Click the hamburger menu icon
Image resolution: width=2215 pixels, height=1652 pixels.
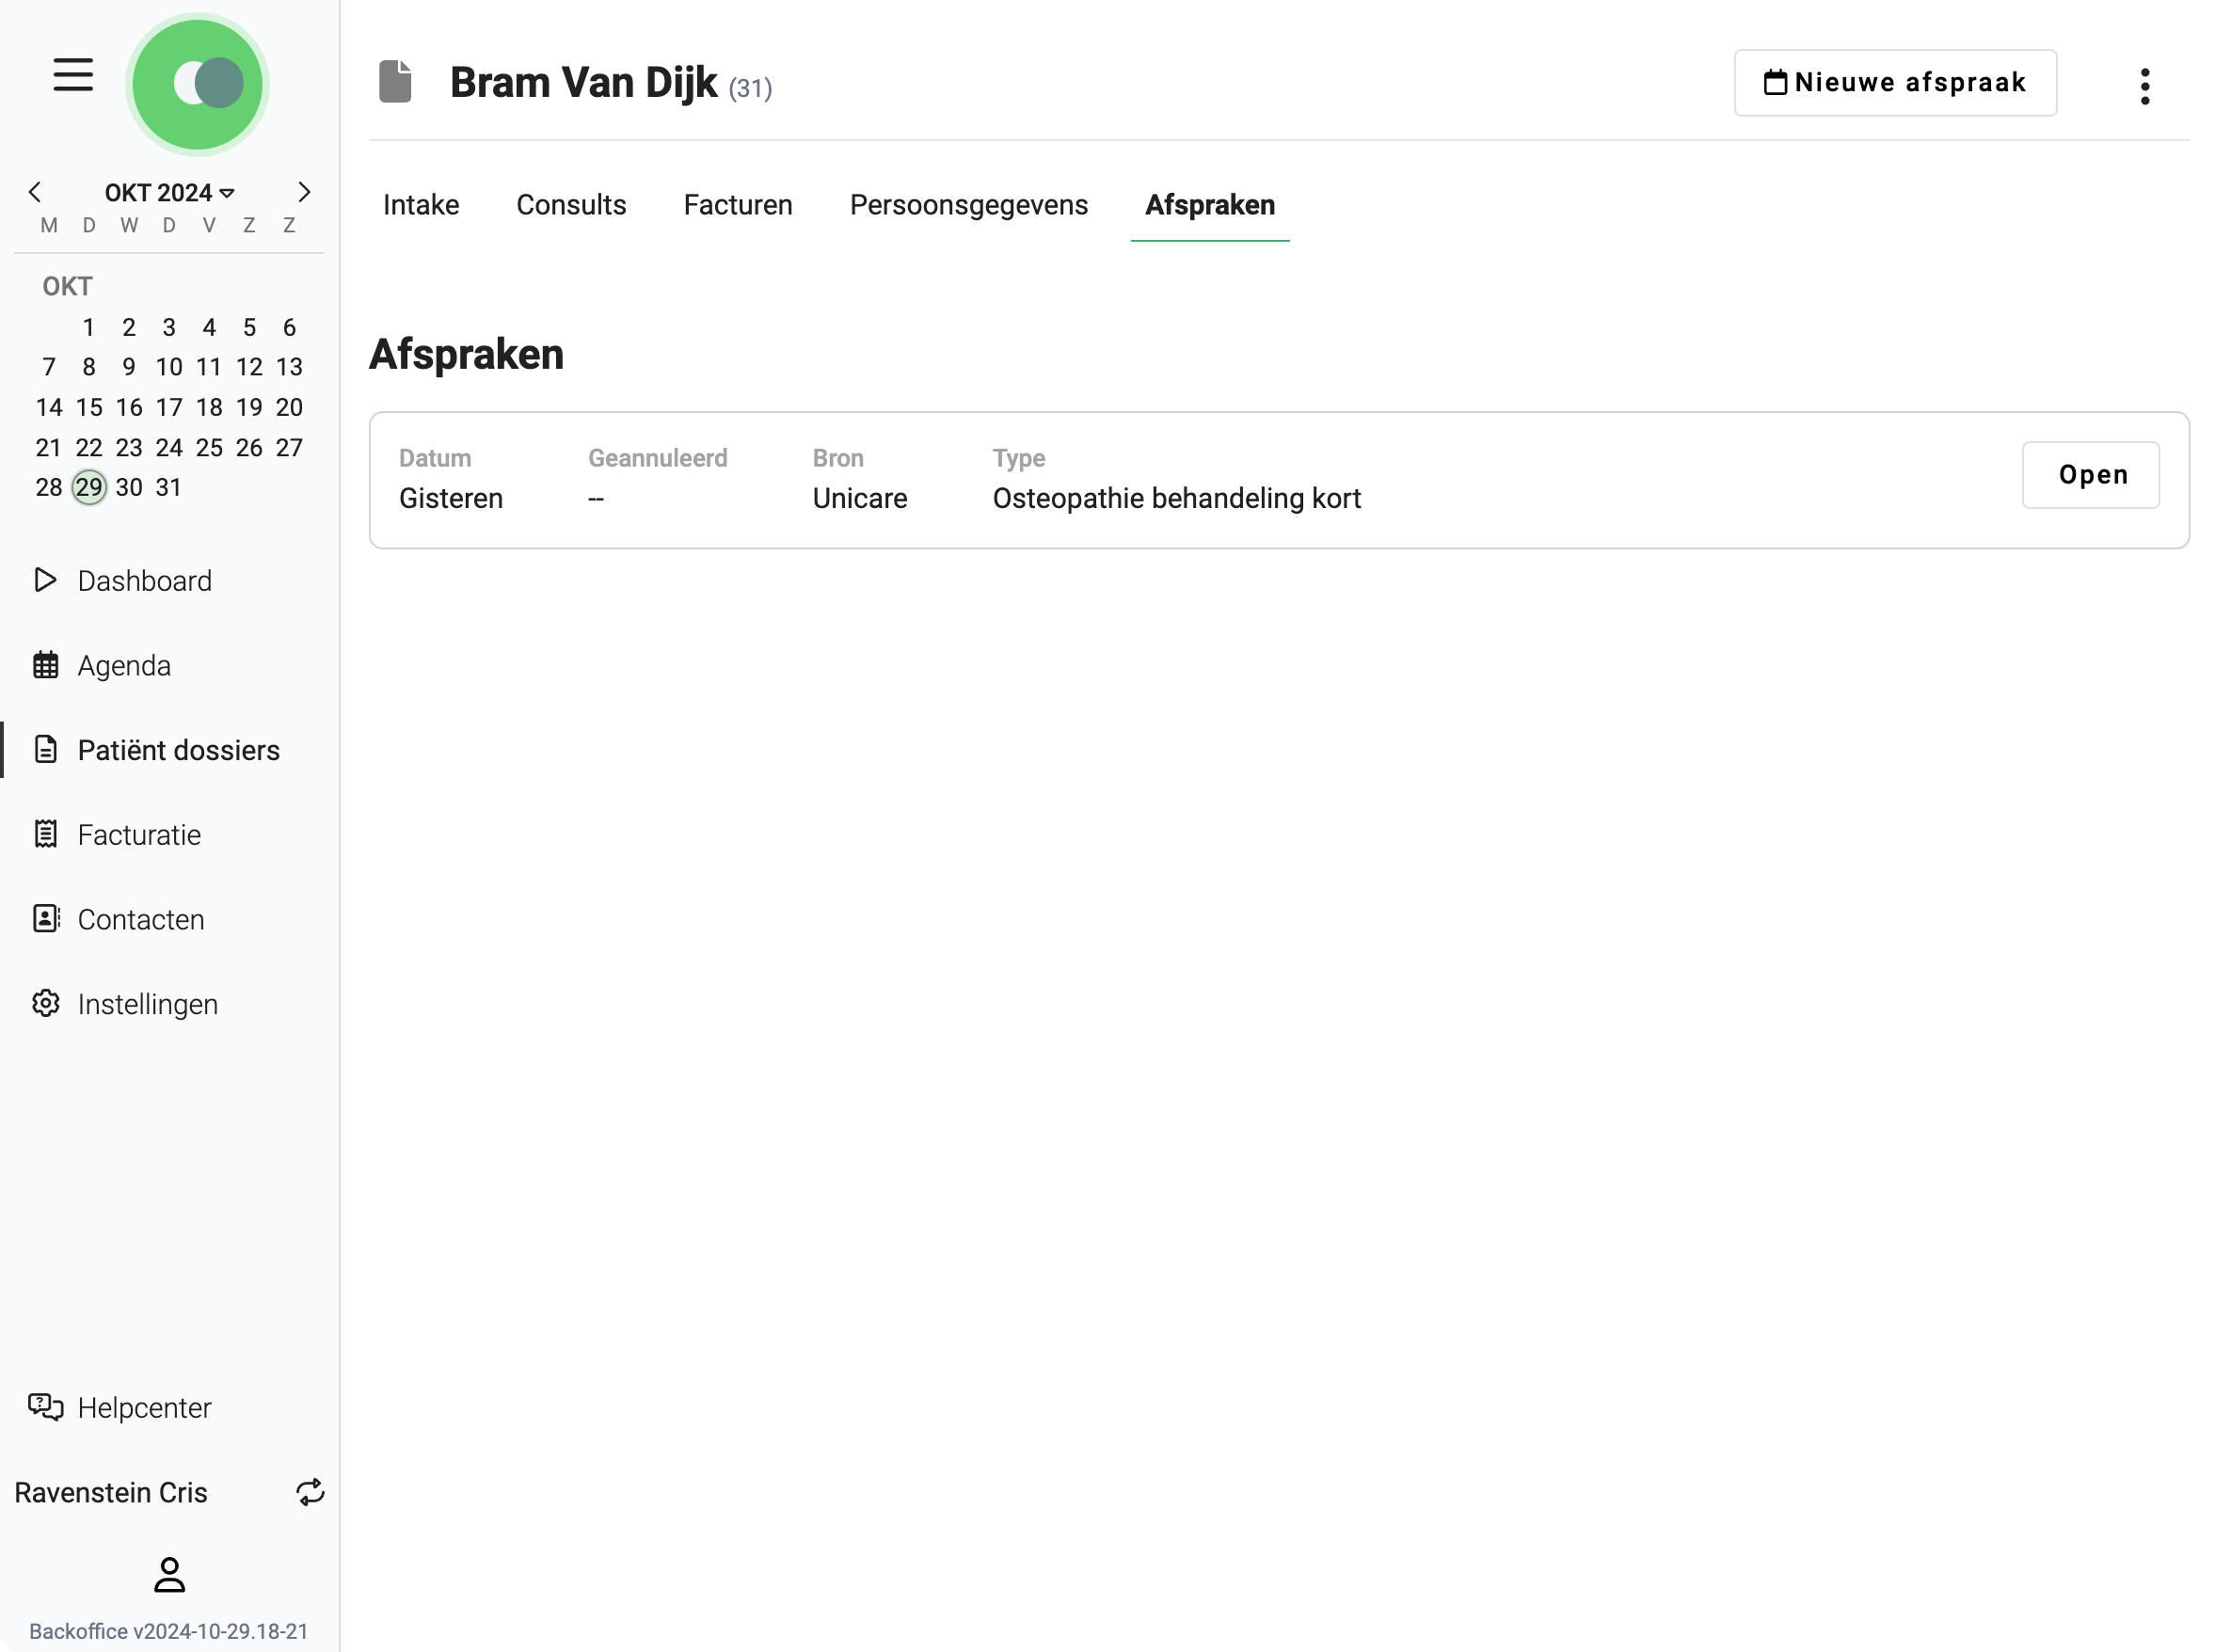(x=73, y=75)
